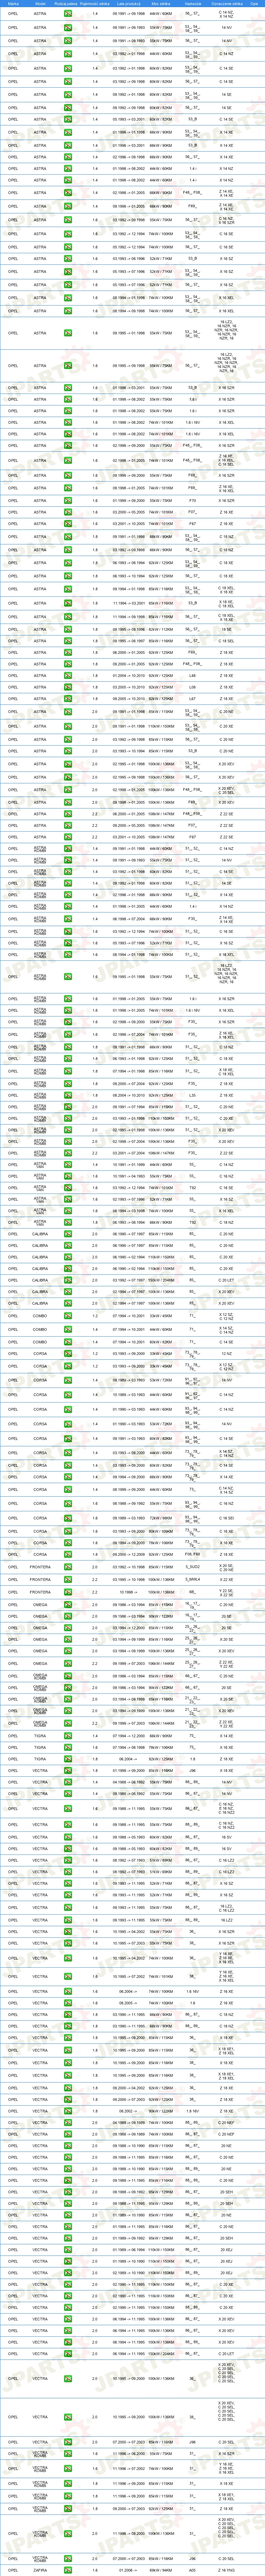Screen dimensions: 265x2576
Task: Select body code A05 in the ZAFIRA row
Action: click(192, 2570)
